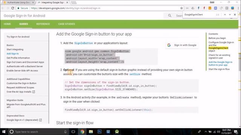Open the HOME navigation tab
Image resolution: width=241 pixels, height=135 pixels.
tap(7, 24)
